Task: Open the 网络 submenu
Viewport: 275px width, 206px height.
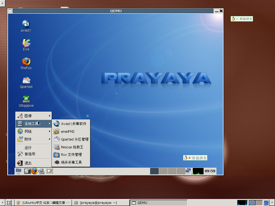Action: (x=34, y=131)
